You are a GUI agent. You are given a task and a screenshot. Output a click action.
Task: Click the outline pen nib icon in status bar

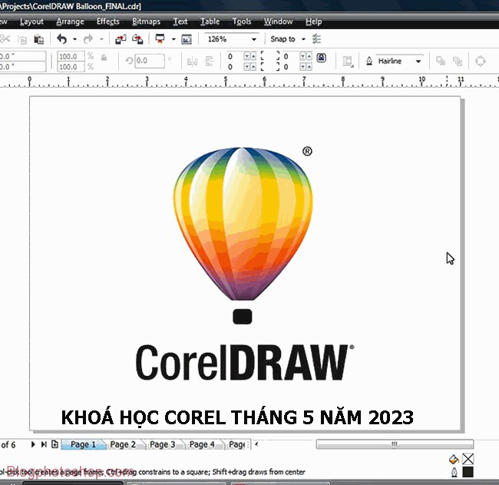tap(454, 472)
